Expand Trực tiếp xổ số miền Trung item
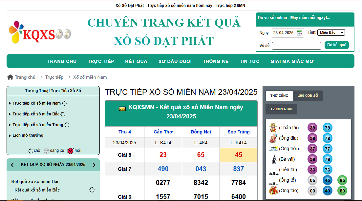 tap(38, 125)
